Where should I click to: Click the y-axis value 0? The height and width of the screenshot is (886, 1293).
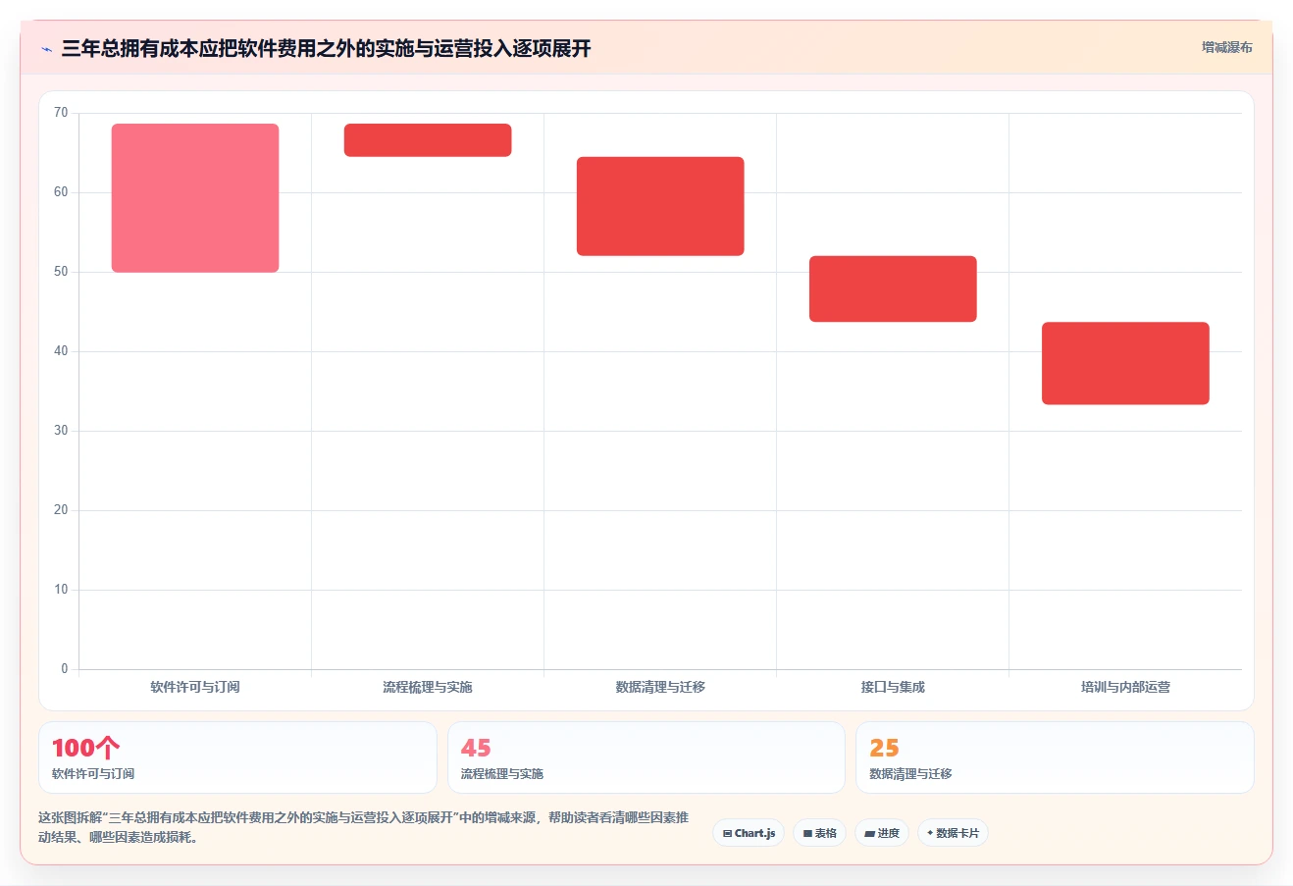(x=65, y=669)
